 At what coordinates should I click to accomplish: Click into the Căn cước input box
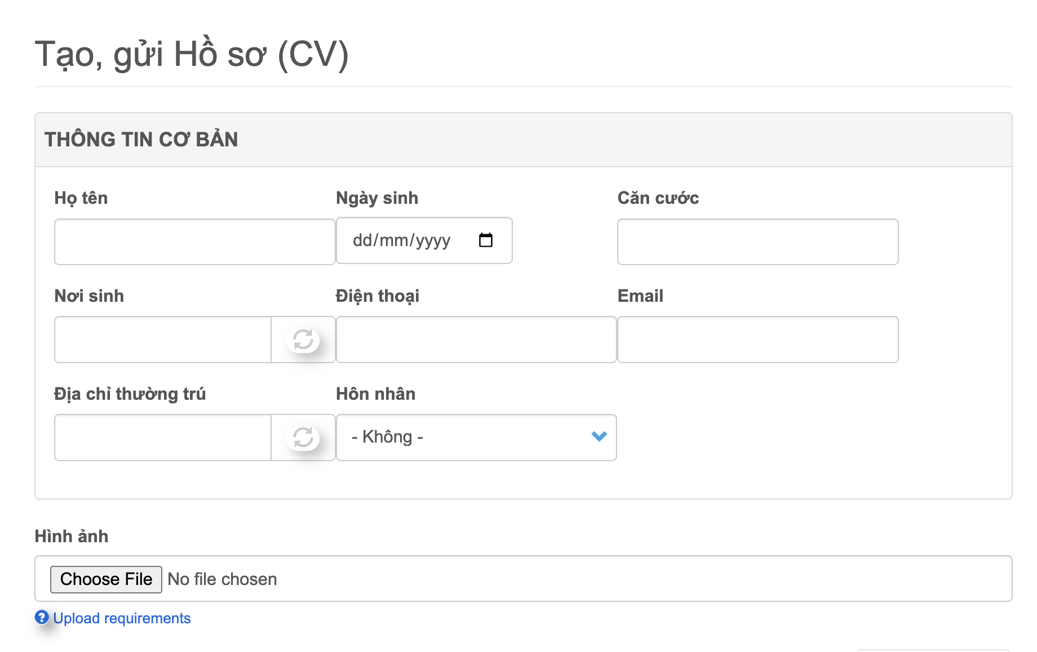click(x=757, y=242)
